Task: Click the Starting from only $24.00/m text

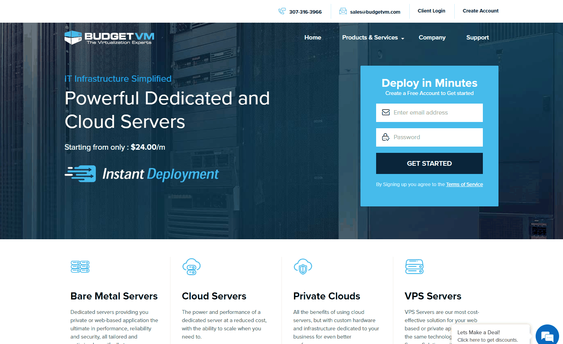Action: click(x=115, y=147)
